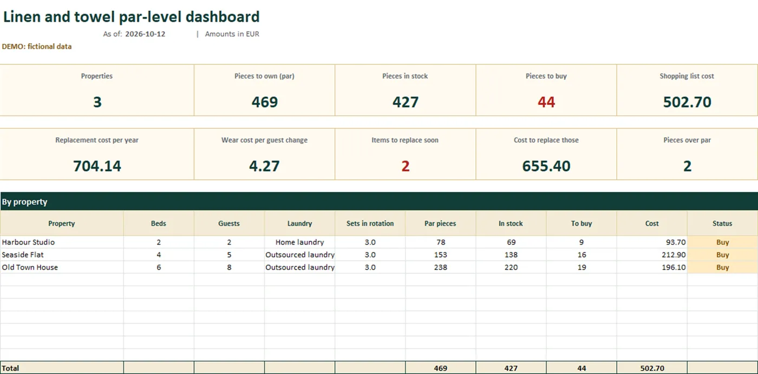Click Old Town House's cost value 196.10
This screenshot has width=758, height=374.
652,267
